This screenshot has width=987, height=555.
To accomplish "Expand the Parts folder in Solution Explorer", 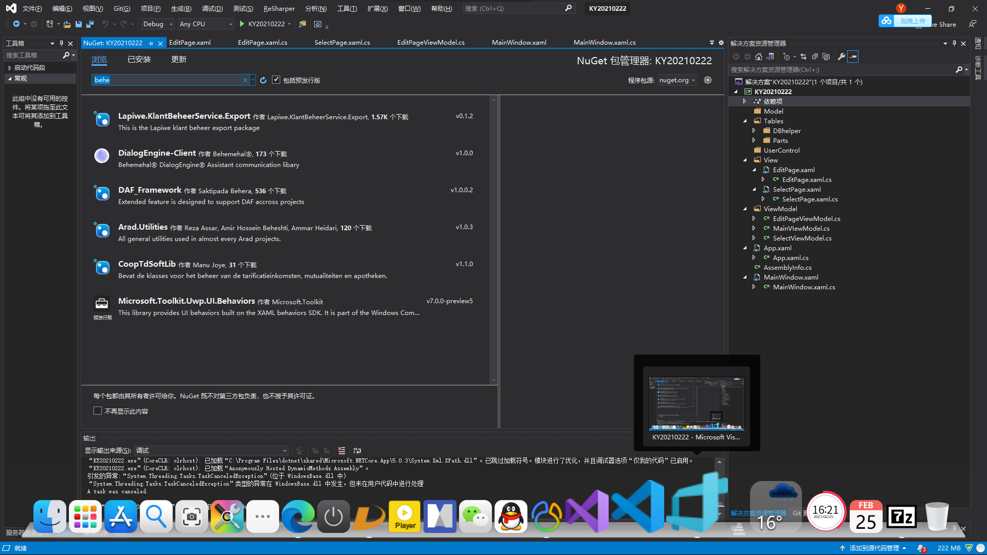I will [x=754, y=140].
